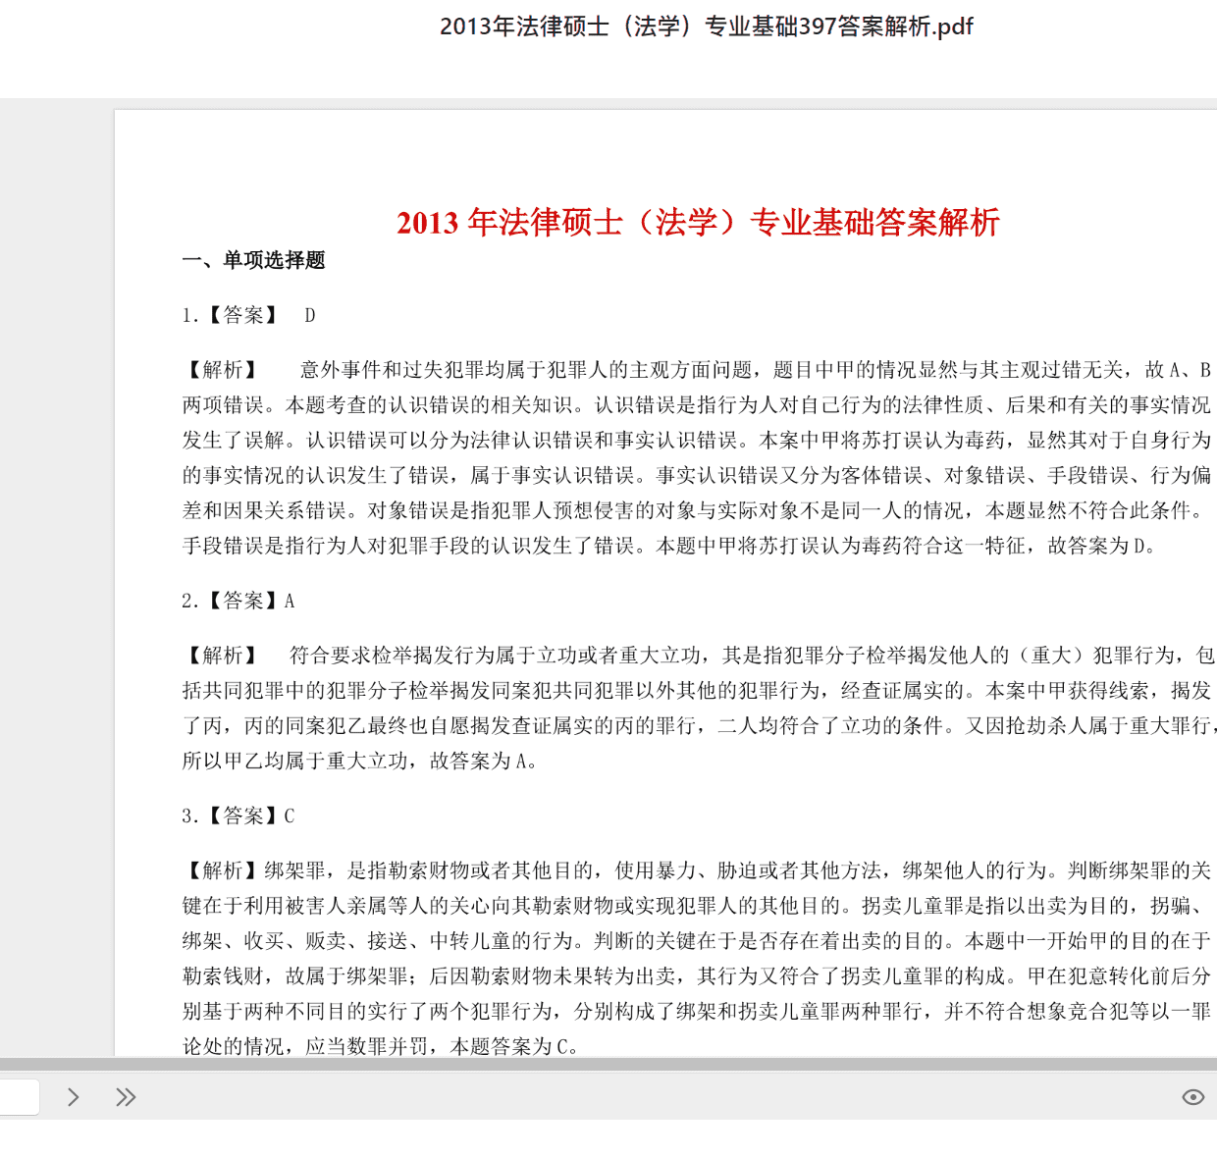Click the text line beginning 发生了误解
This screenshot has width=1217, height=1158.
coord(697,441)
